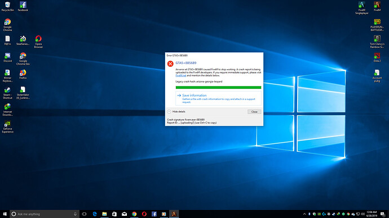
Task: Click Logitech icon in system tray
Action: pos(324,214)
